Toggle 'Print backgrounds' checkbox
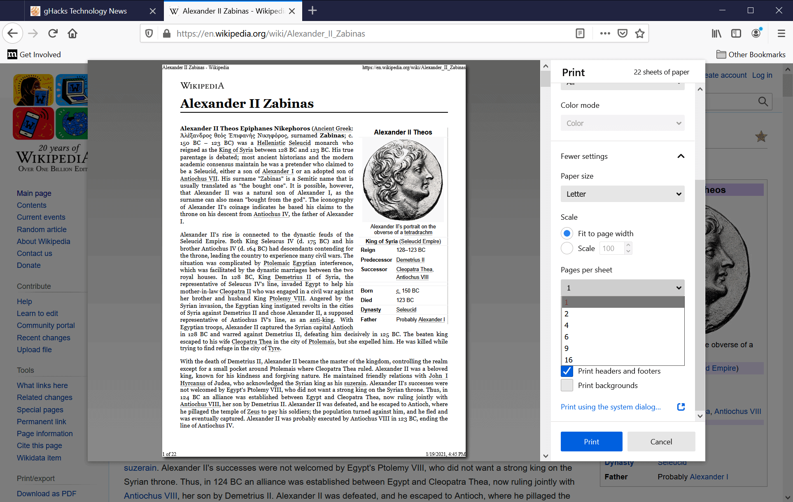Viewport: 793px width, 502px height. (567, 384)
